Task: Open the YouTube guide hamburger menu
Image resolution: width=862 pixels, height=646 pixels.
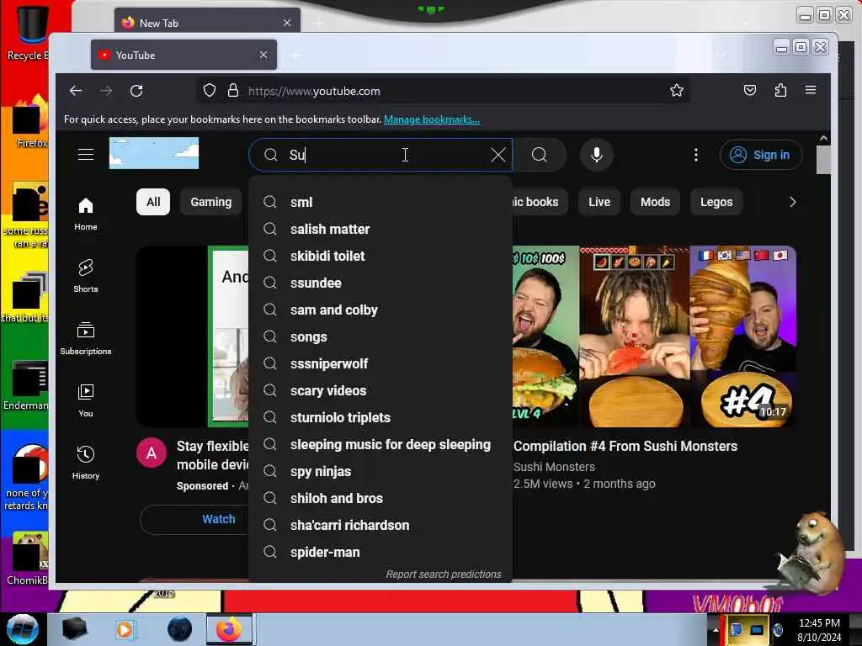Action: coord(86,155)
